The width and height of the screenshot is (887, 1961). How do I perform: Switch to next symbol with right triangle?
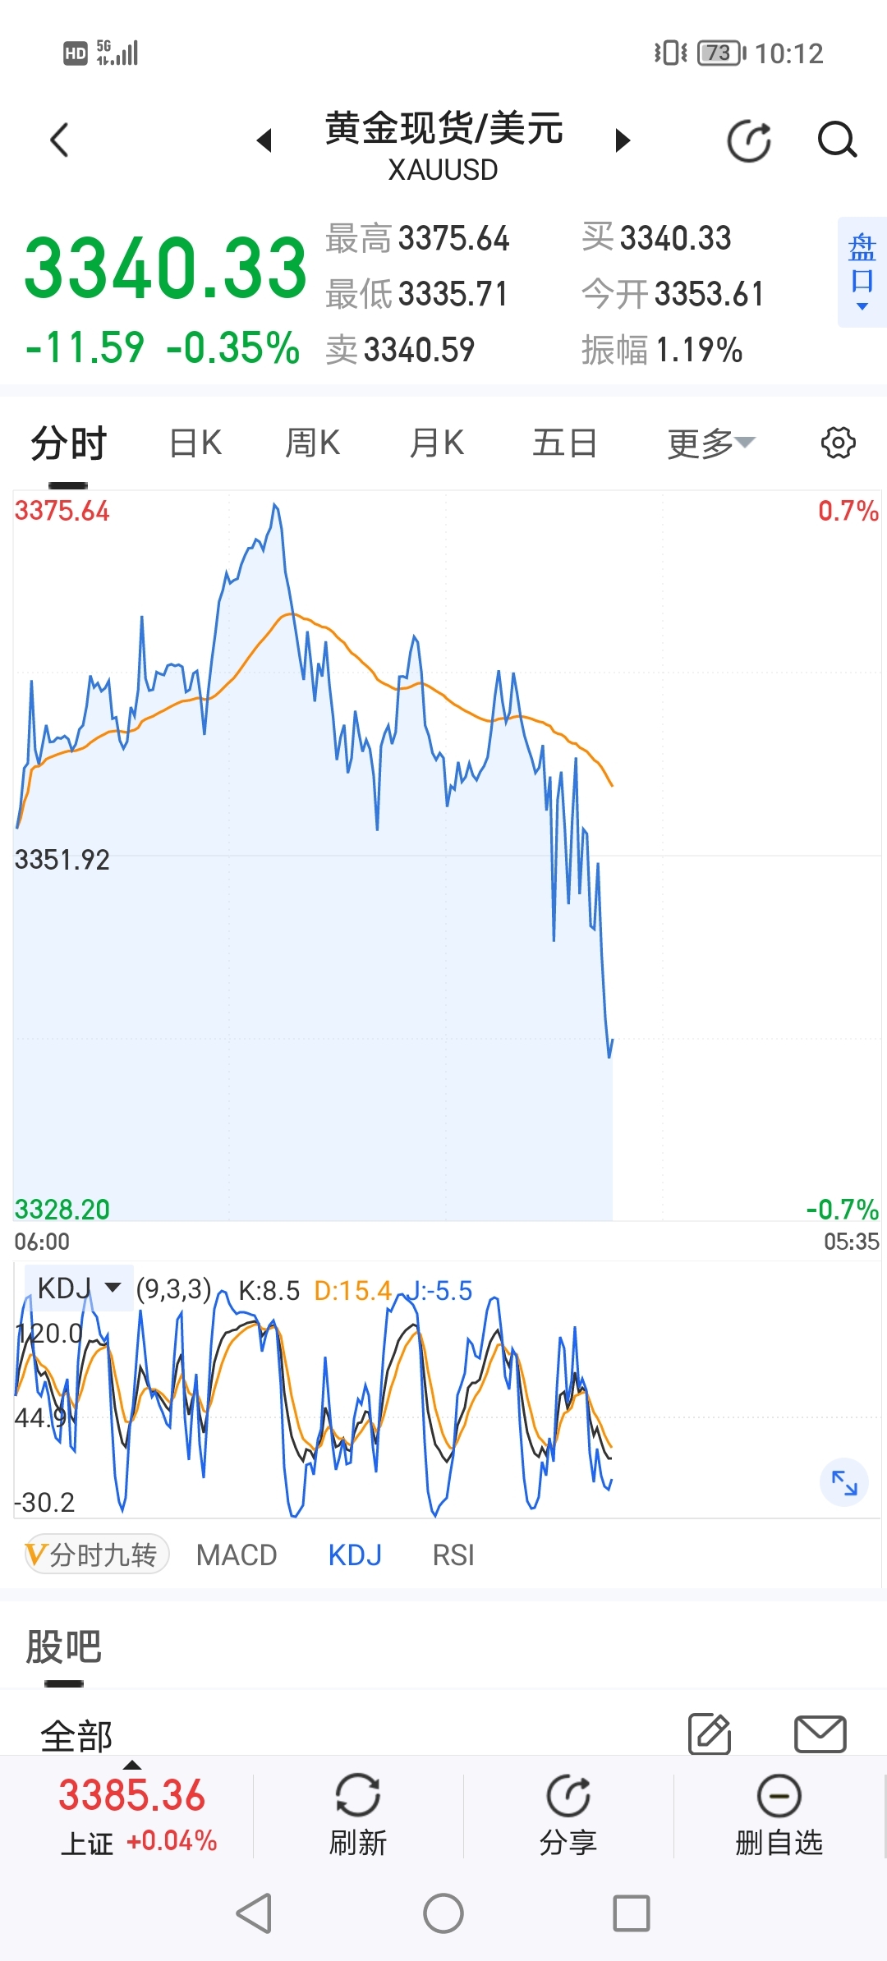pos(623,140)
